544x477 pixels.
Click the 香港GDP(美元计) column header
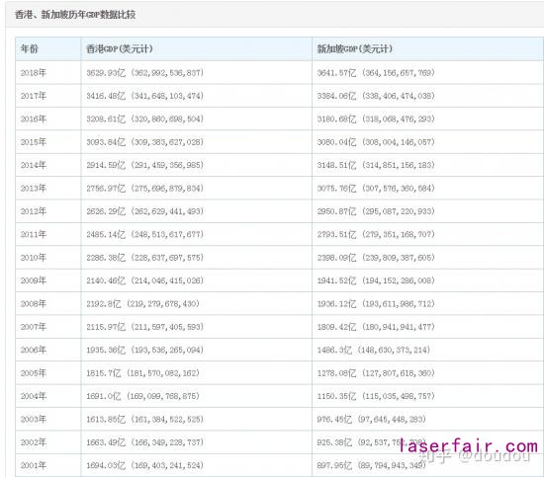[x=120, y=48]
